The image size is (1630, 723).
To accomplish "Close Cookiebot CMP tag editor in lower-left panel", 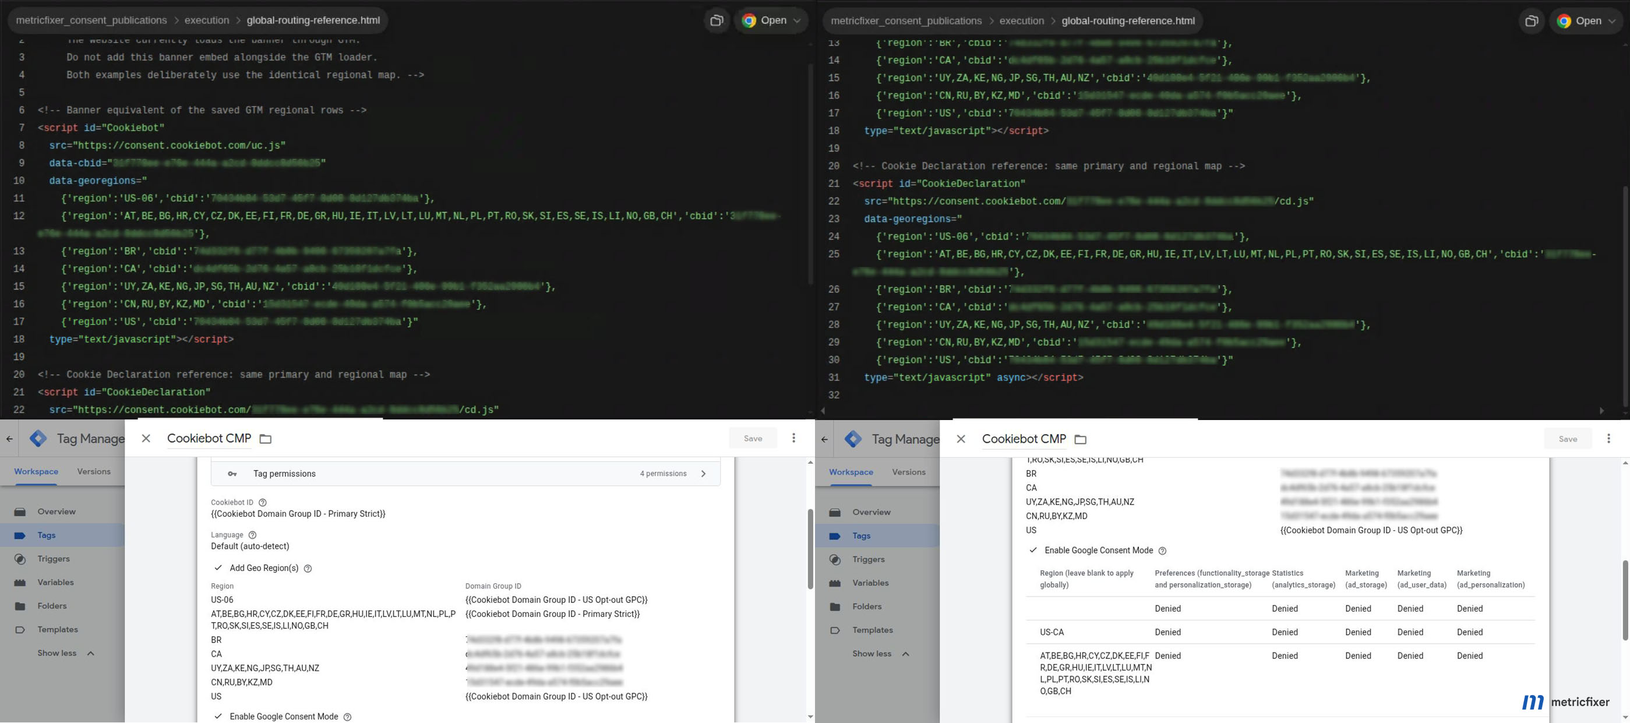I will (146, 438).
